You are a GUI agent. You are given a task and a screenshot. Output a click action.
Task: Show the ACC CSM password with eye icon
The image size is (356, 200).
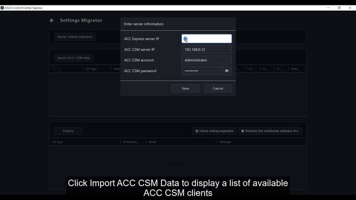coord(226,71)
